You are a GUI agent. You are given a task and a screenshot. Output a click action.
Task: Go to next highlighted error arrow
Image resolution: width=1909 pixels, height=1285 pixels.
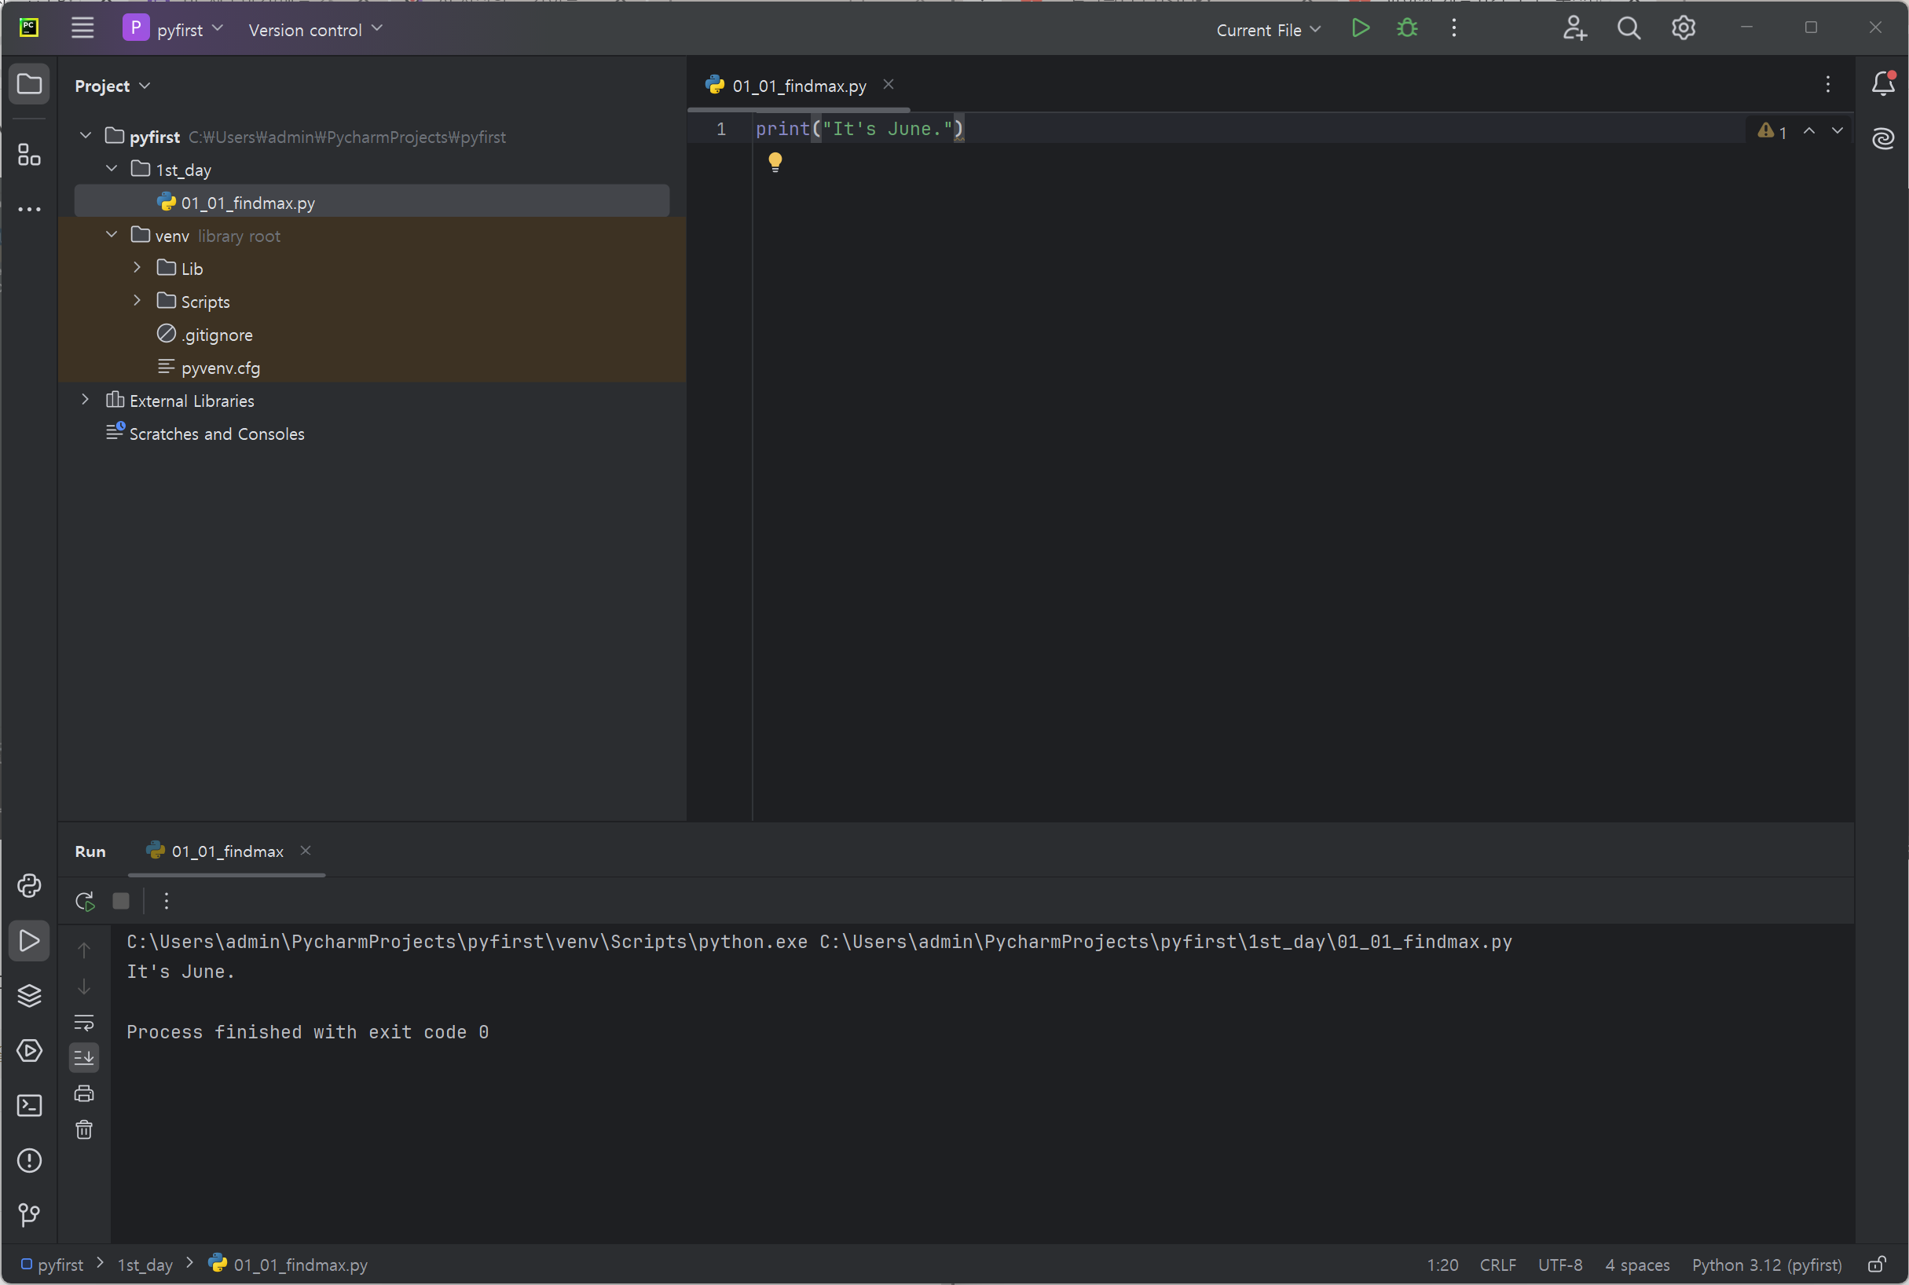pos(1838,131)
